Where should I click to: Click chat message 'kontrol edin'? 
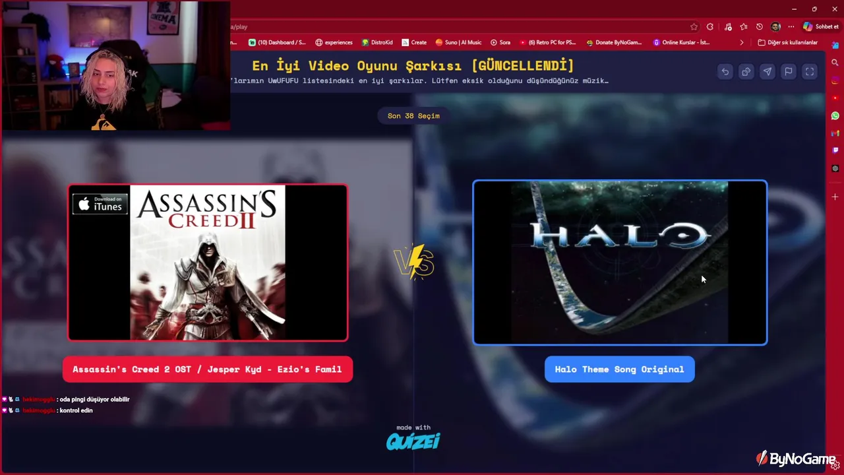click(x=76, y=410)
